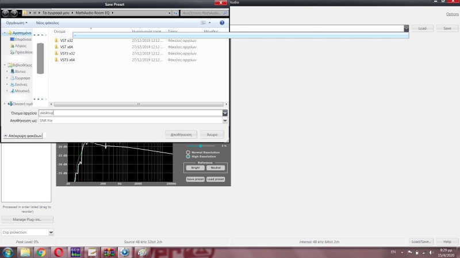
Task: Click the horizontal scrollbar in file list
Action: (x=138, y=104)
